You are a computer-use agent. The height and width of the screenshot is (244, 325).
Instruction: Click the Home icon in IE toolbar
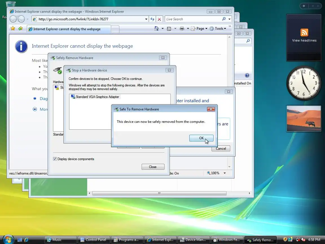click(157, 29)
